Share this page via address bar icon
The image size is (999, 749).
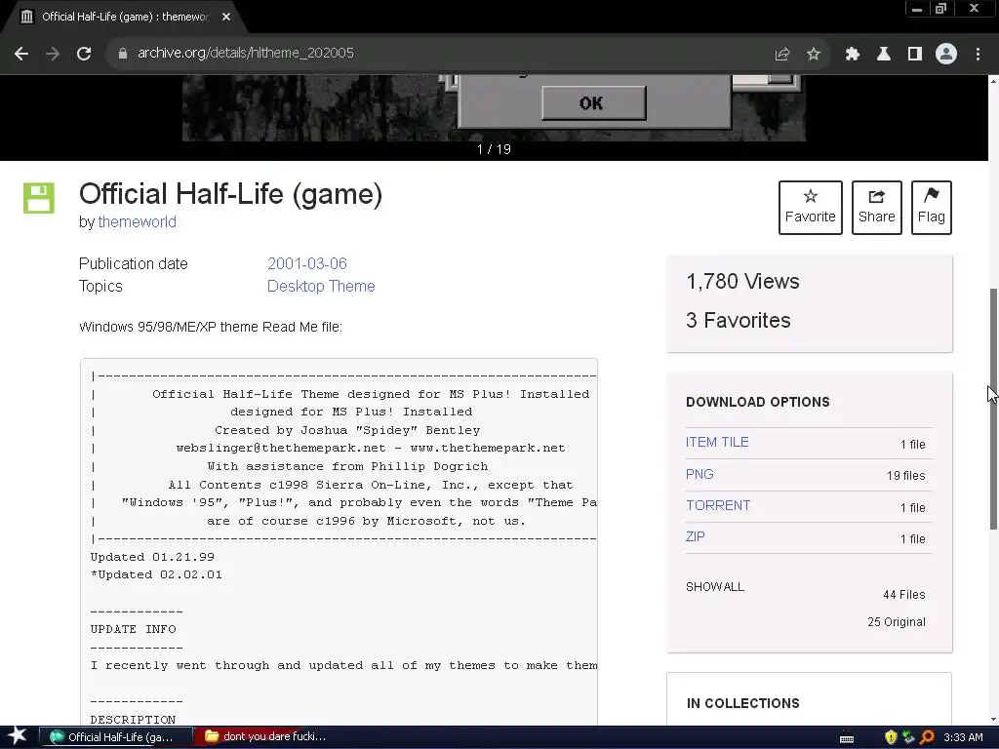pyautogui.click(x=782, y=55)
